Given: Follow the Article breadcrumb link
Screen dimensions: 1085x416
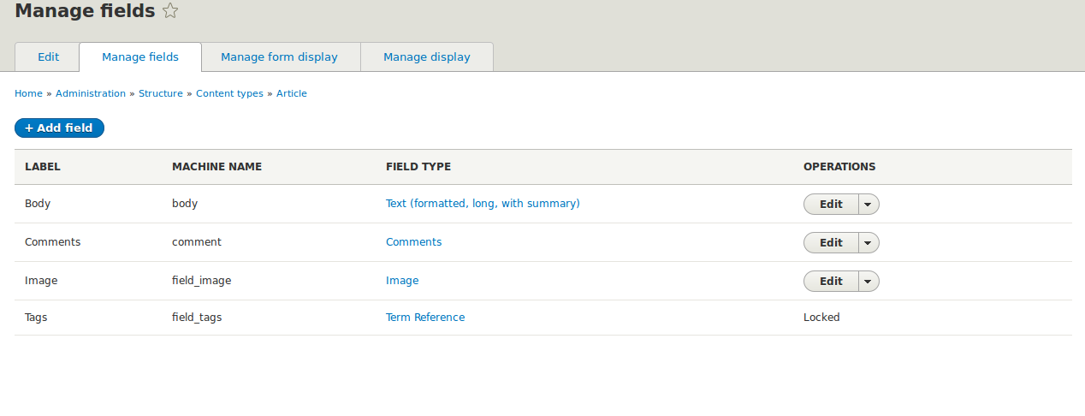Looking at the screenshot, I should click(x=292, y=93).
